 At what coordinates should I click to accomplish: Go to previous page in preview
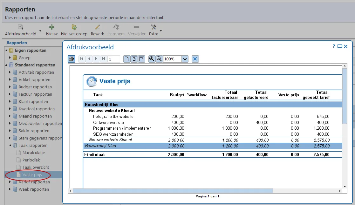(x=89, y=59)
